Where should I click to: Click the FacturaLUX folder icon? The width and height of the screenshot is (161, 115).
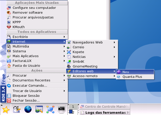pos(9,61)
